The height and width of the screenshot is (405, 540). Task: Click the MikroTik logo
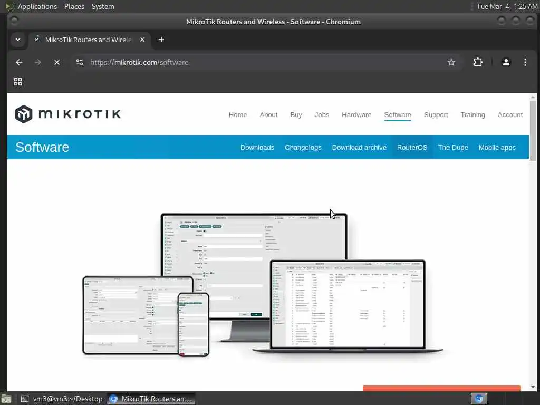click(68, 114)
